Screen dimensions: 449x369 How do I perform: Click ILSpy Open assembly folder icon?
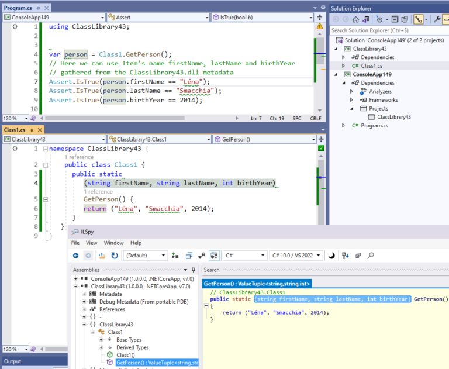pos(102,256)
